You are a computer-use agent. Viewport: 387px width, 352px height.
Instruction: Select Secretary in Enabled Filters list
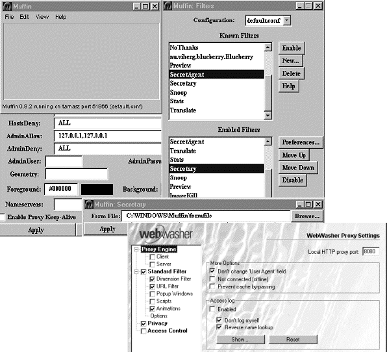point(217,169)
